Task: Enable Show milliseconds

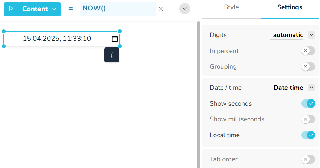Action: click(x=308, y=119)
